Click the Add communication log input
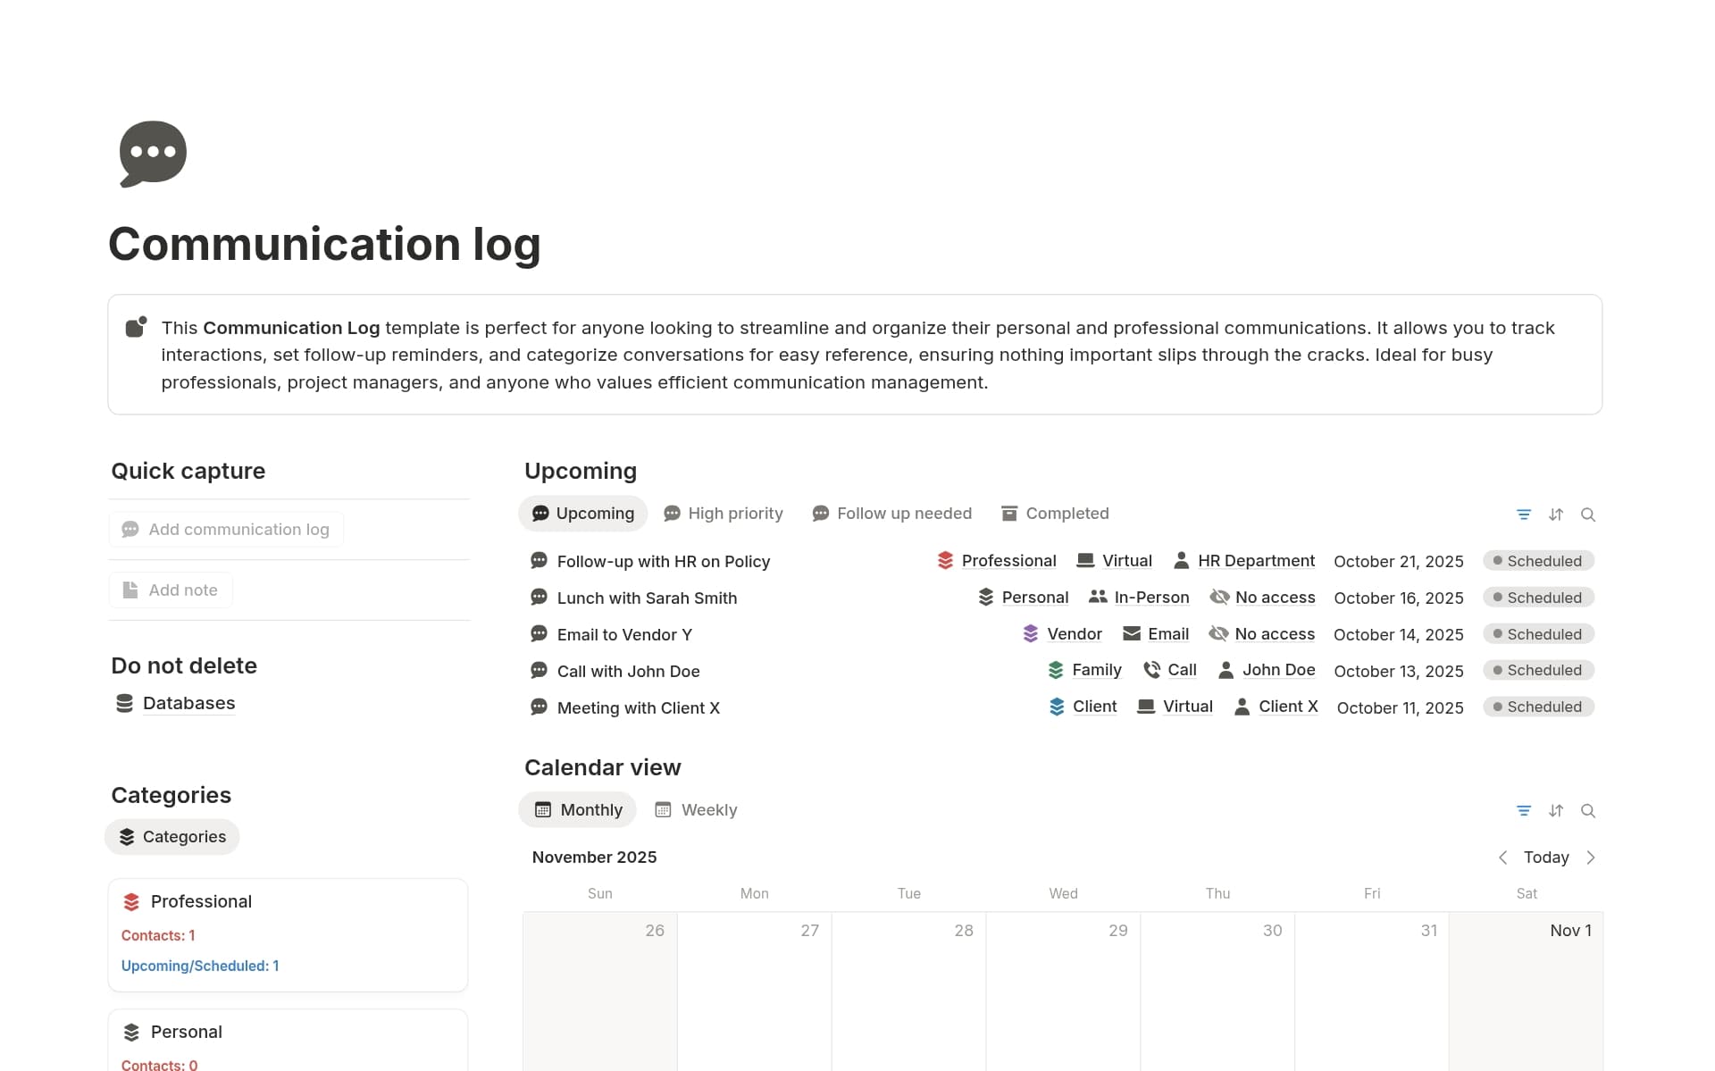1715x1071 pixels. click(x=226, y=529)
